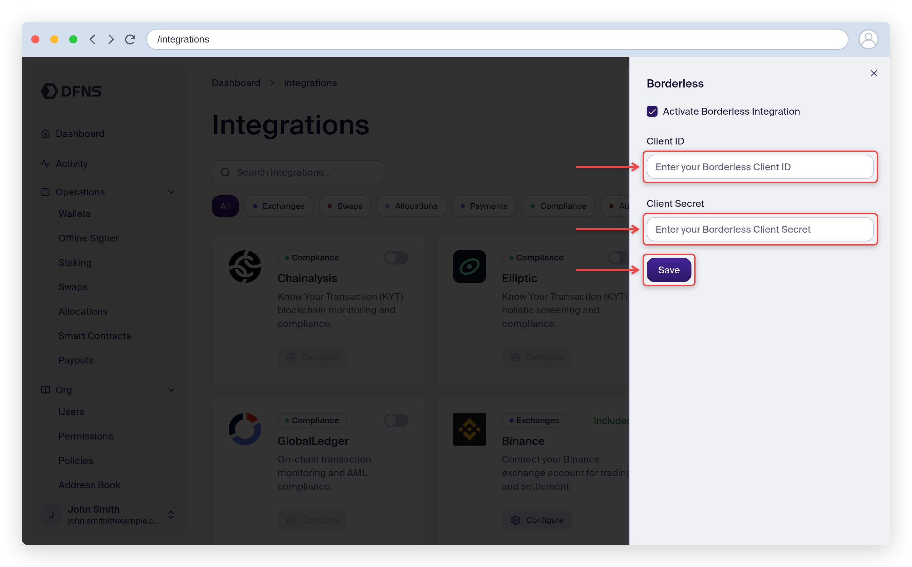Uncheck Activate Borderless Integration checkbox
Viewport: 912px width, 567px height.
(x=652, y=111)
